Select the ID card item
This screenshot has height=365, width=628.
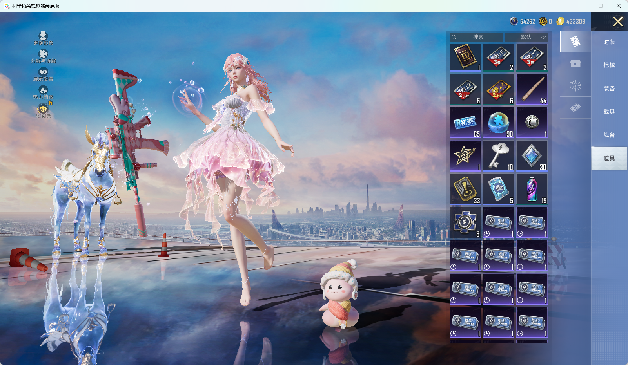(x=465, y=58)
